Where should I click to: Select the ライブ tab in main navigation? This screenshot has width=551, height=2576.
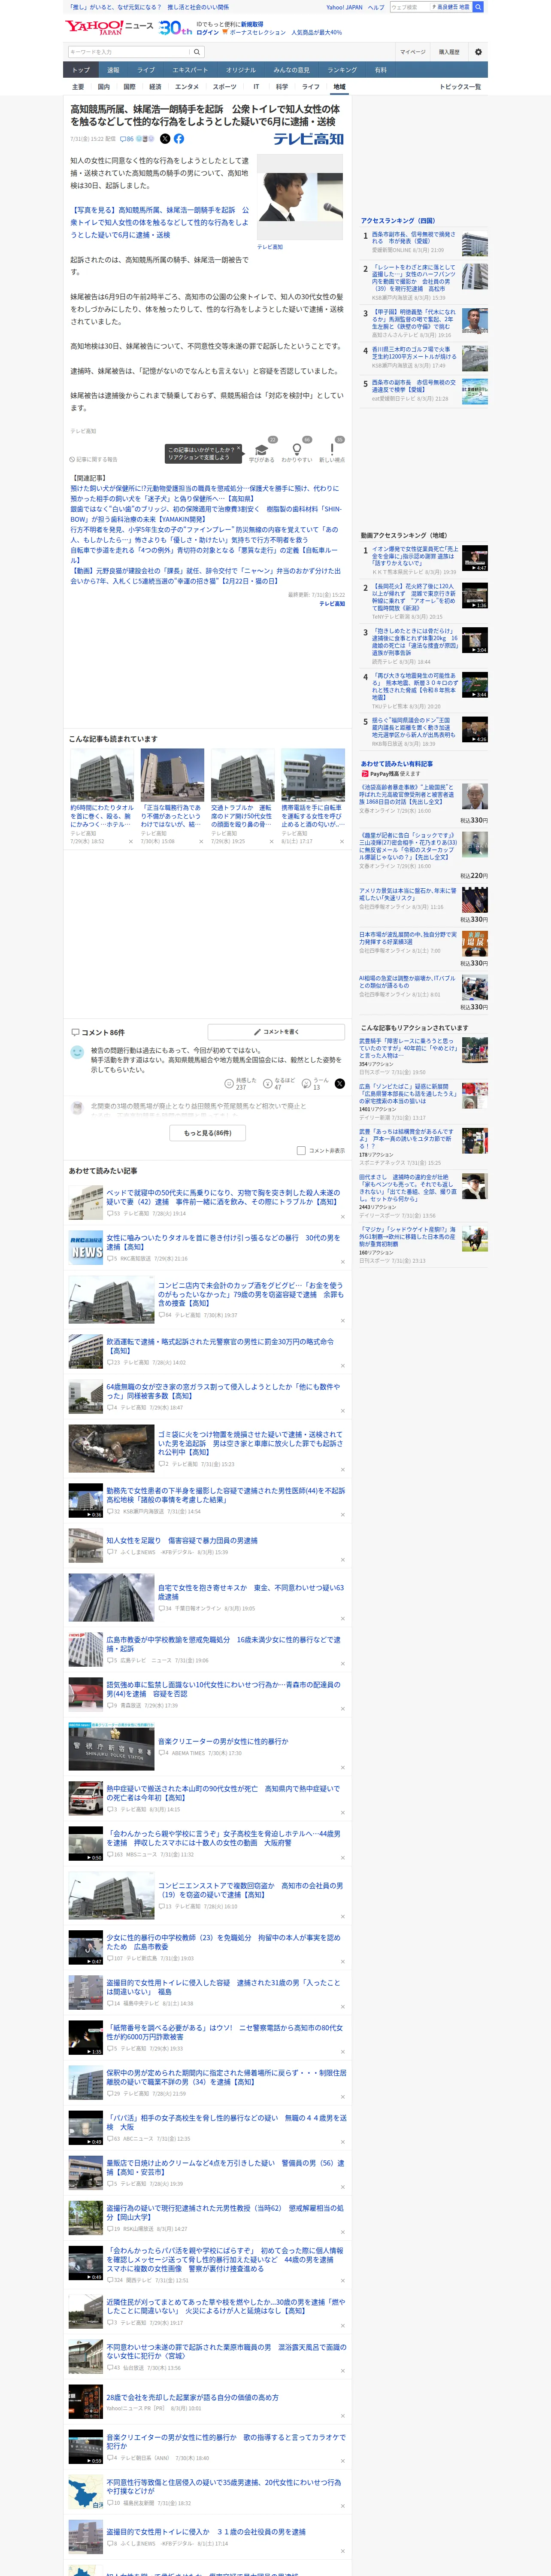(146, 70)
